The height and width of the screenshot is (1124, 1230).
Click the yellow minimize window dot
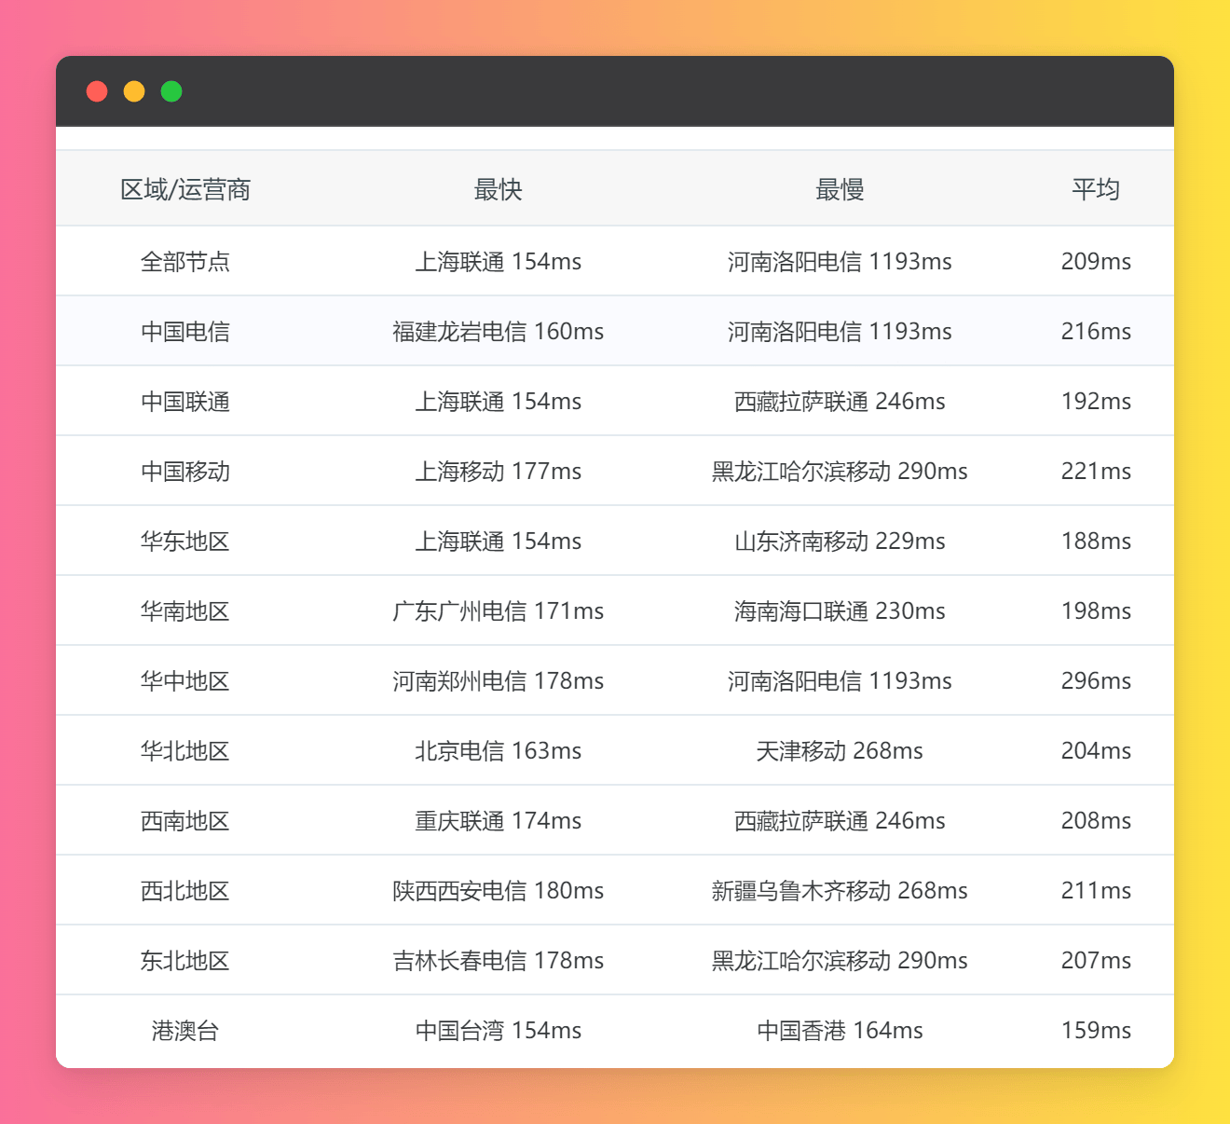click(x=134, y=91)
